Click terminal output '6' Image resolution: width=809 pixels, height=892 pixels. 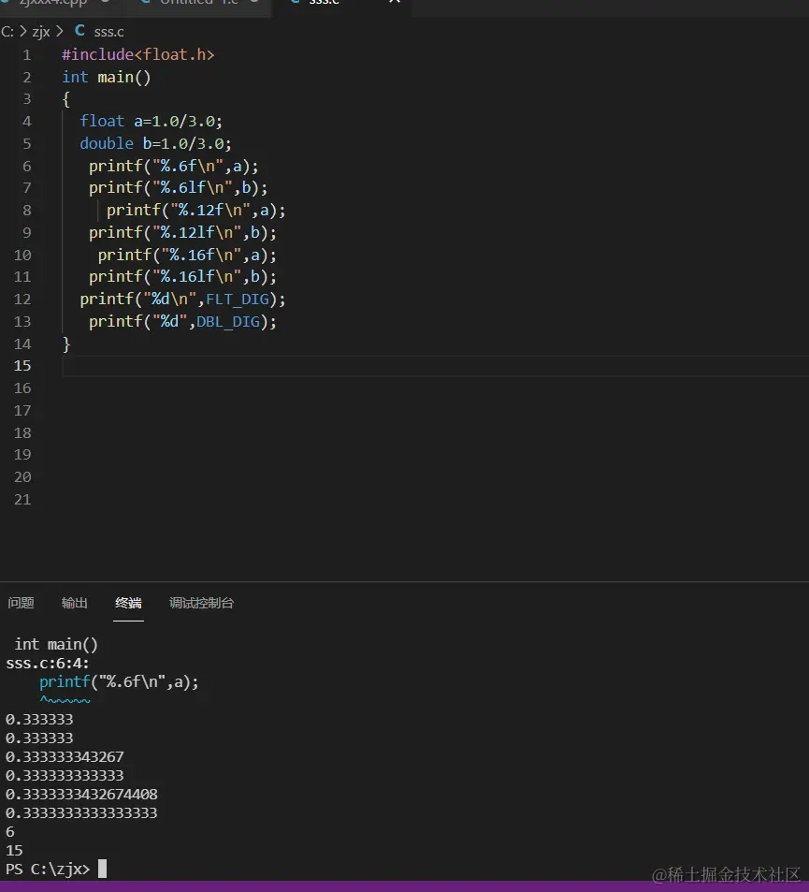coord(9,832)
